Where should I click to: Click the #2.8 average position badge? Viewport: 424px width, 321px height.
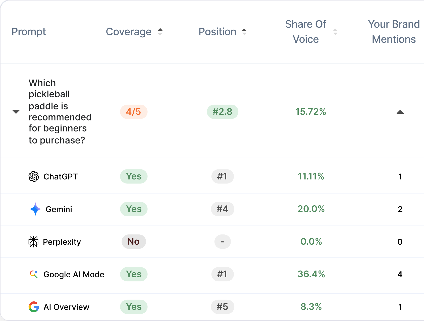[222, 112]
